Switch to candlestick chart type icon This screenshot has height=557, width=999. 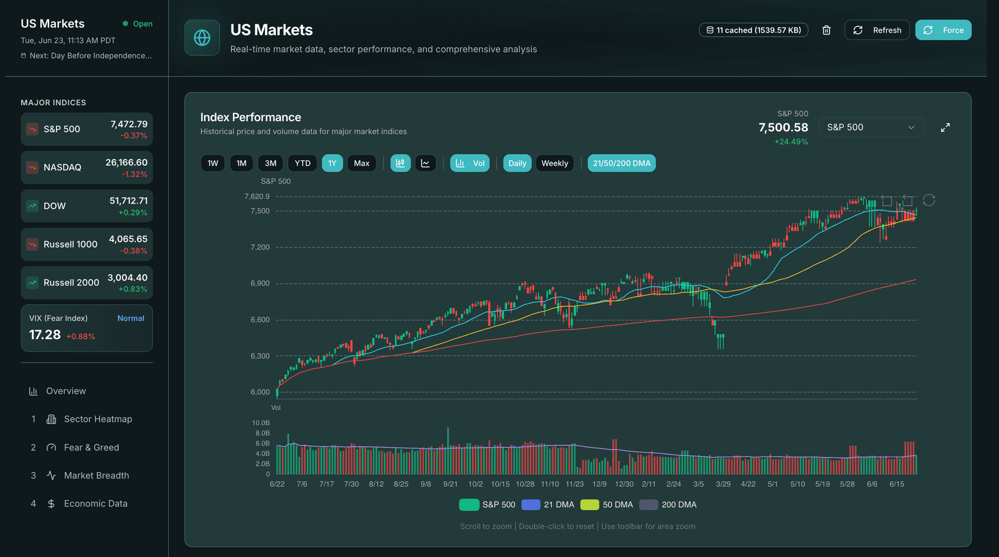400,163
